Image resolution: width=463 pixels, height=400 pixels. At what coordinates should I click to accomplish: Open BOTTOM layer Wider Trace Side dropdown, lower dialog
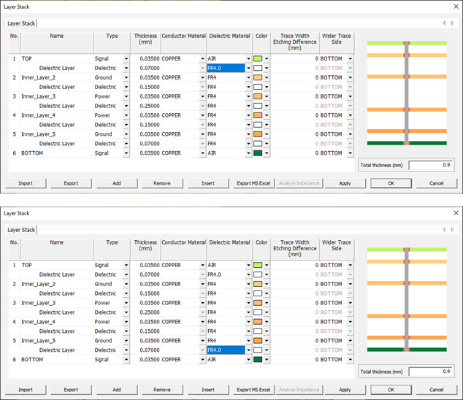pyautogui.click(x=350, y=360)
